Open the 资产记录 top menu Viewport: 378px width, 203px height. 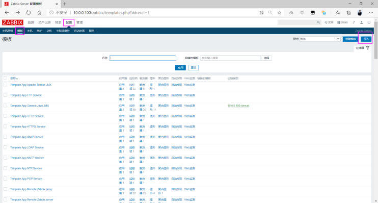tap(44, 22)
